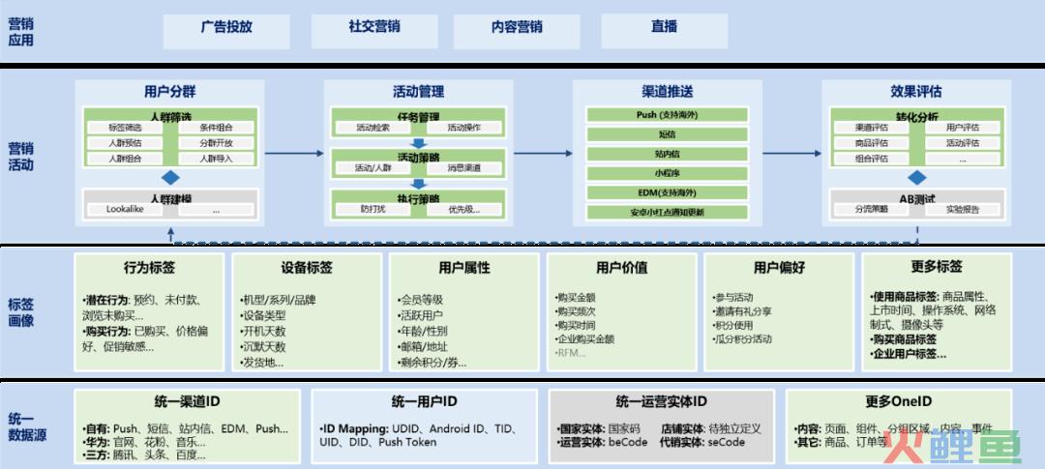Click the 人群组合 cell
1045x469 pixels.
[125, 159]
